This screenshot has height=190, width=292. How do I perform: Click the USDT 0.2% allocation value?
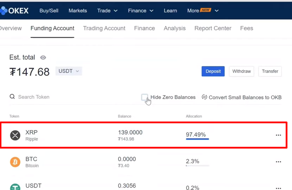coord(193,188)
